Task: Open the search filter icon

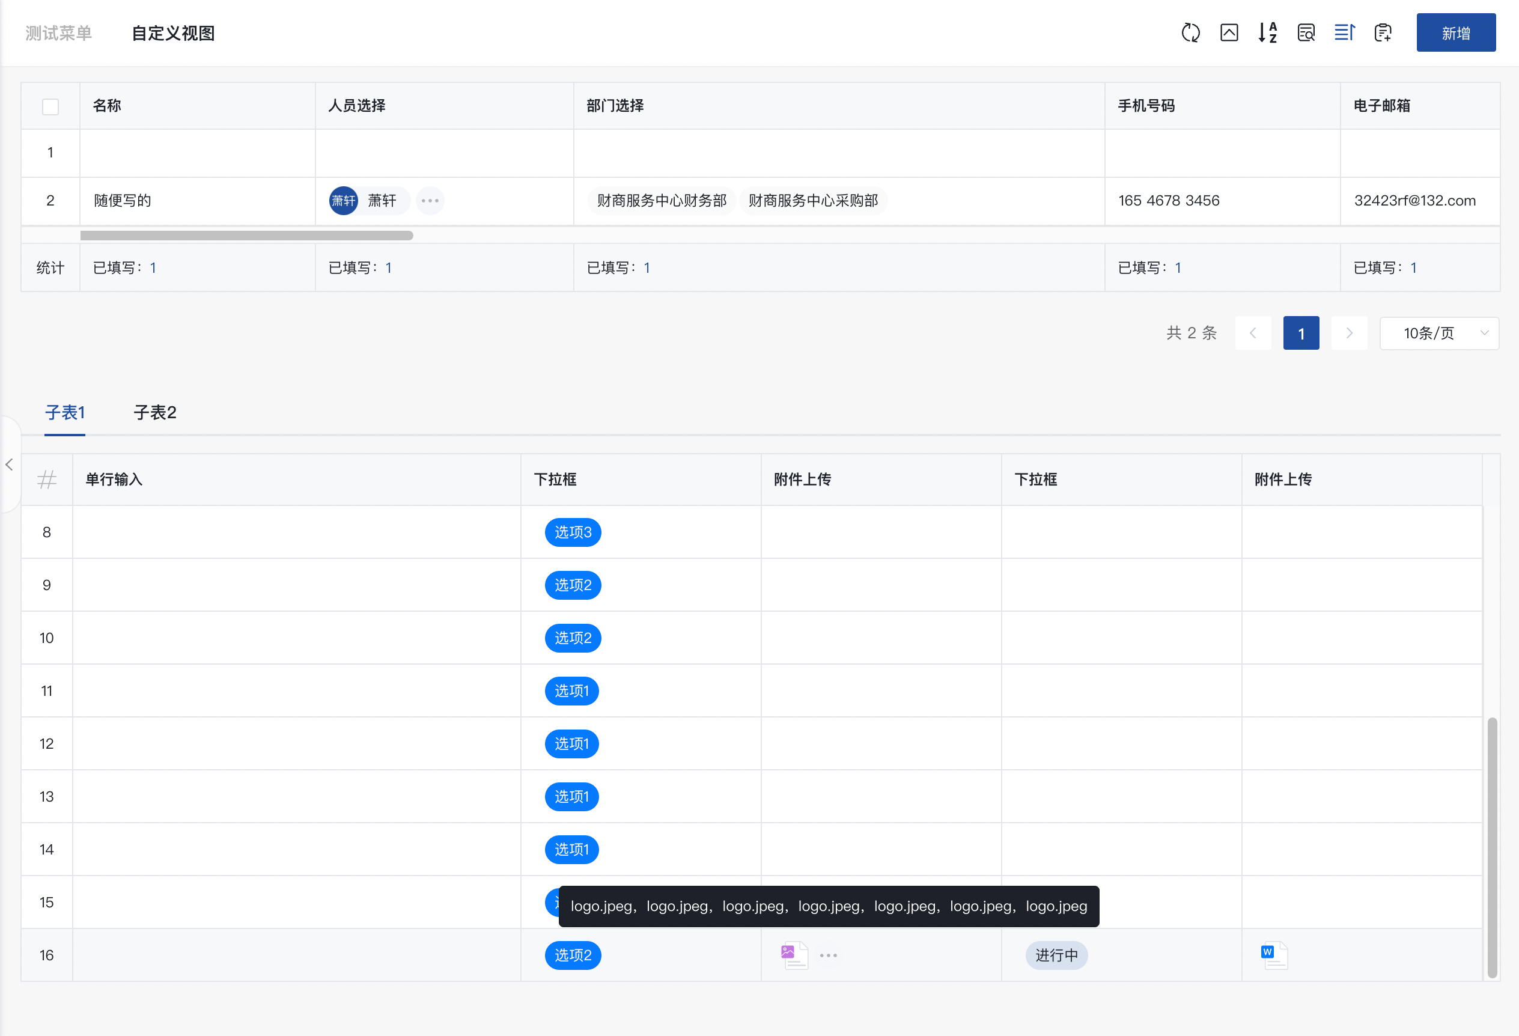Action: [1306, 32]
